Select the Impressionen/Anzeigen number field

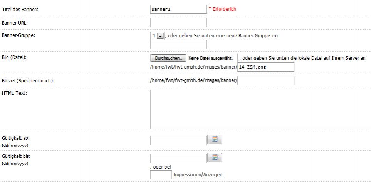click(x=161, y=175)
